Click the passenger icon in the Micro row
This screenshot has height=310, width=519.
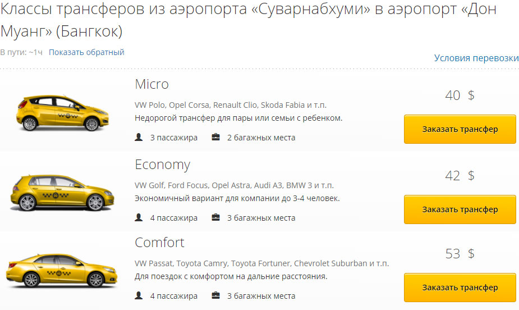(x=139, y=137)
